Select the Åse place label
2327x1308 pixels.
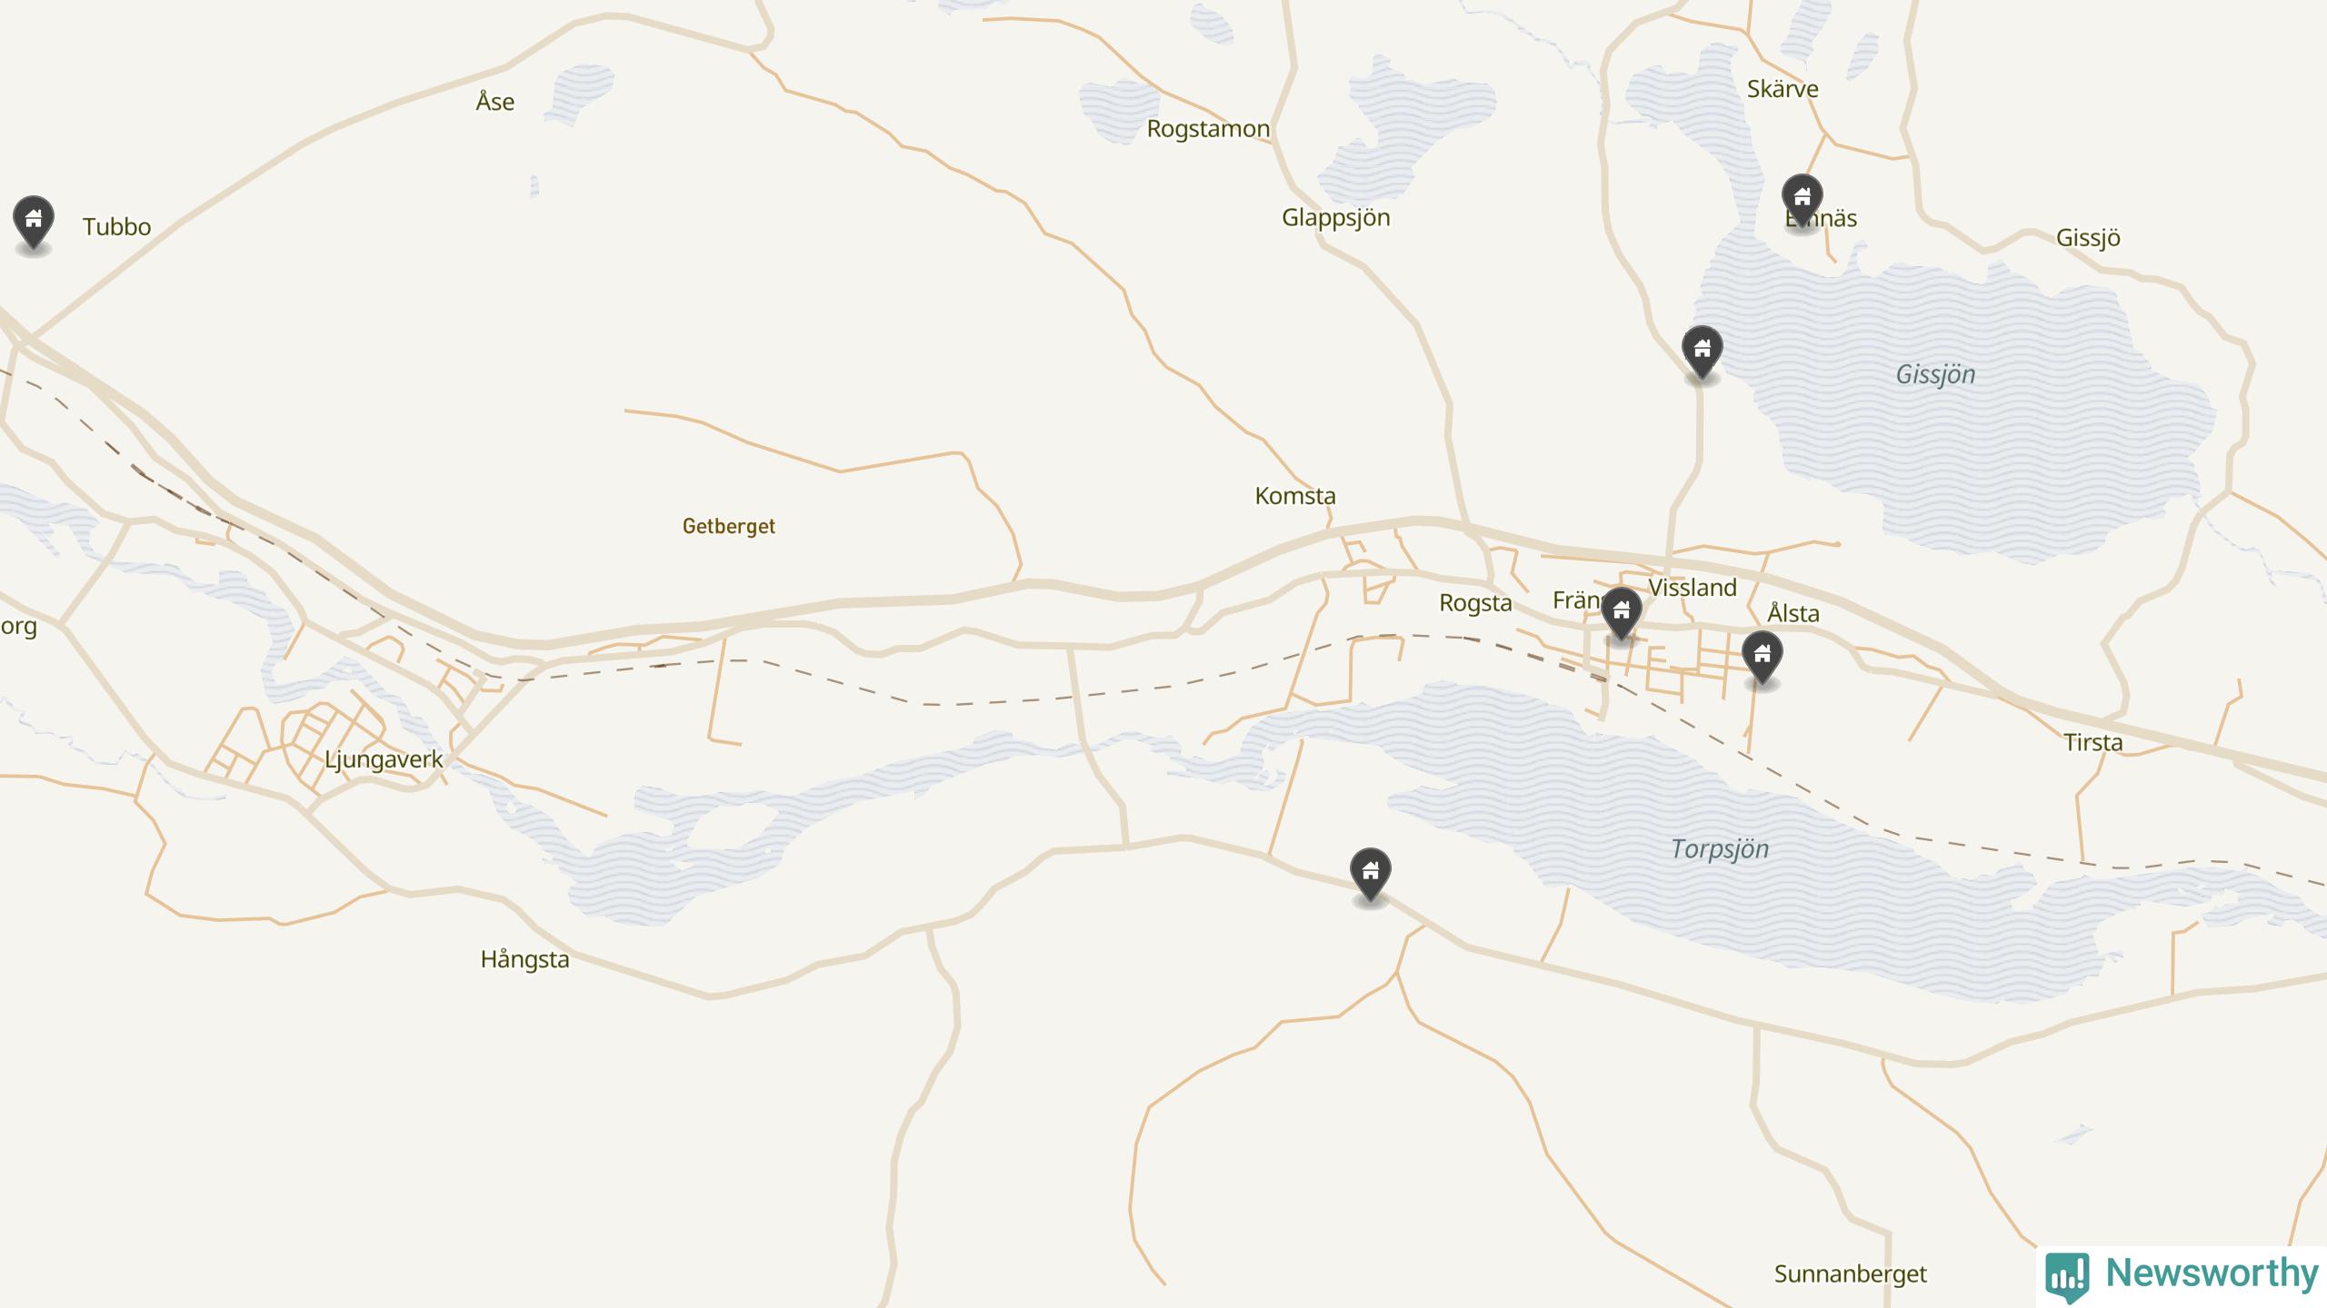tap(495, 102)
